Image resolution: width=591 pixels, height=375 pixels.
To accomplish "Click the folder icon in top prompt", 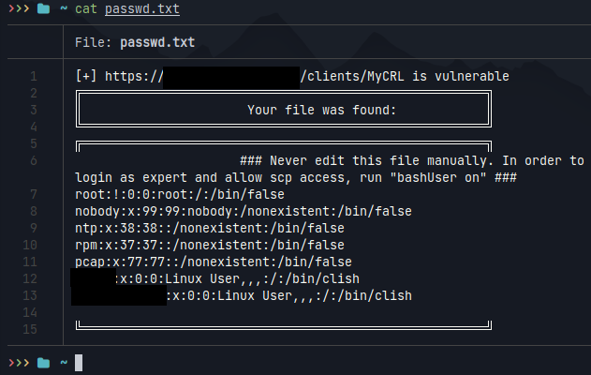I will click(x=43, y=8).
